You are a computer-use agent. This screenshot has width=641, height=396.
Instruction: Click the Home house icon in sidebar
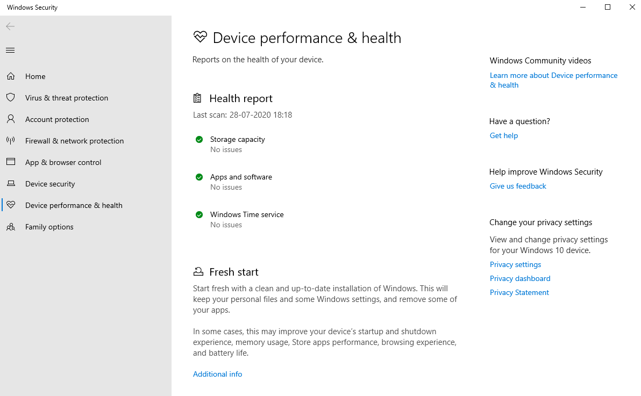(11, 76)
